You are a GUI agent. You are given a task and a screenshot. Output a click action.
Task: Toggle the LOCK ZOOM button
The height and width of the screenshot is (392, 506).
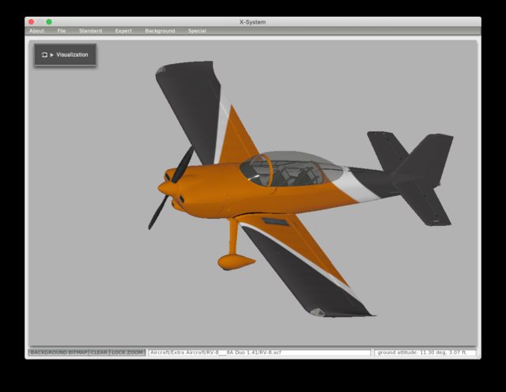(127, 352)
